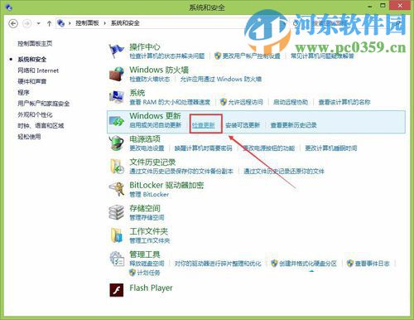The image size is (414, 320).
Task: Click 管理 BitLocker link
Action: 149,195
